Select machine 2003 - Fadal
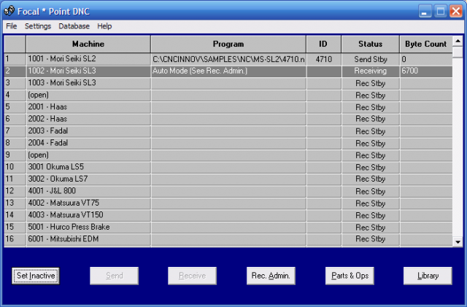This screenshot has width=467, height=307. pos(88,131)
